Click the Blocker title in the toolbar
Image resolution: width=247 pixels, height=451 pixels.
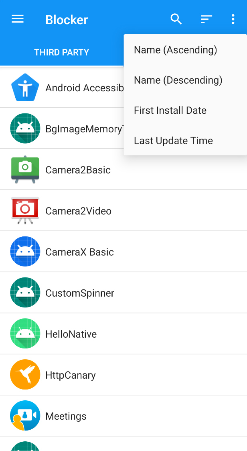pos(67,19)
